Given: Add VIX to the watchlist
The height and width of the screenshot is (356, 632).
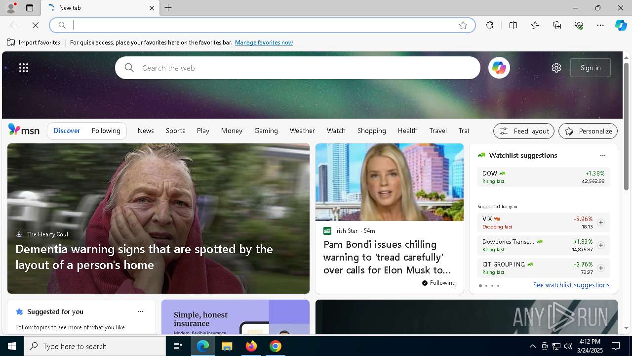Looking at the screenshot, I should 600,222.
